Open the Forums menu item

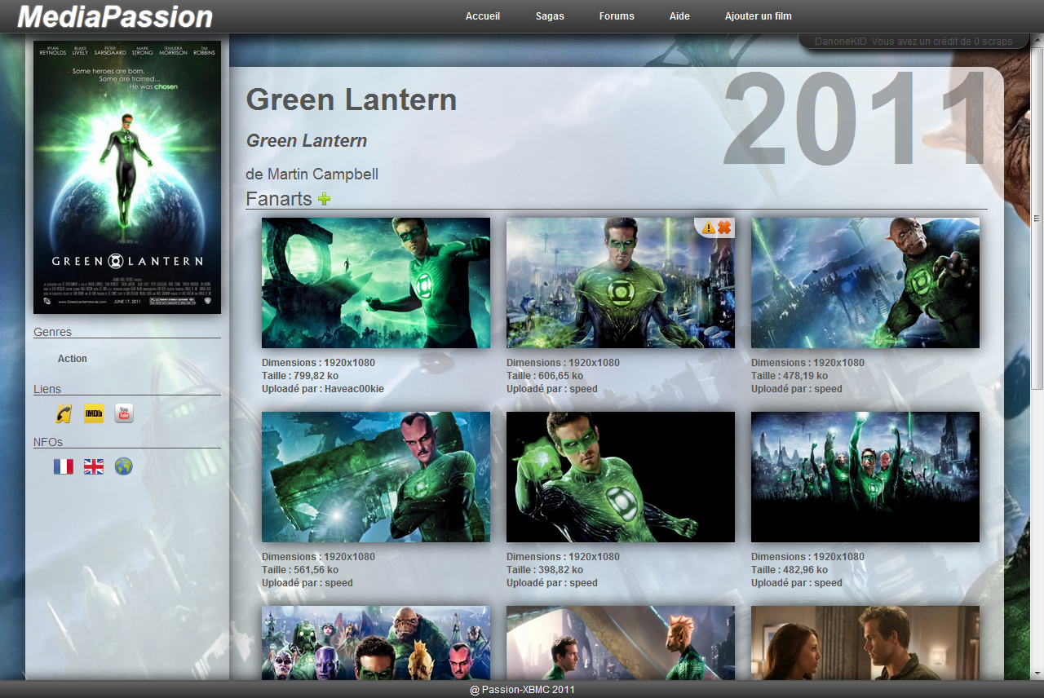click(617, 16)
